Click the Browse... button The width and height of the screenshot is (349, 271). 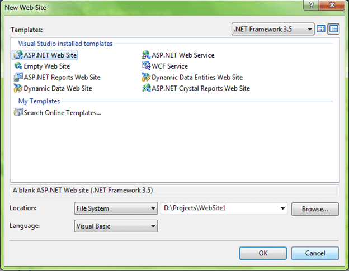315,209
